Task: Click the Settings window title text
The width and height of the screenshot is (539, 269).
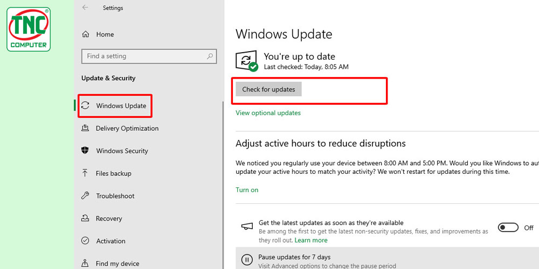Action: (x=113, y=8)
